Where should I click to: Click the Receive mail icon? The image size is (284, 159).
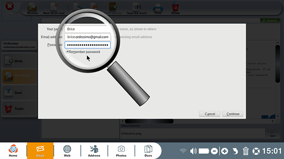tap(32, 7)
